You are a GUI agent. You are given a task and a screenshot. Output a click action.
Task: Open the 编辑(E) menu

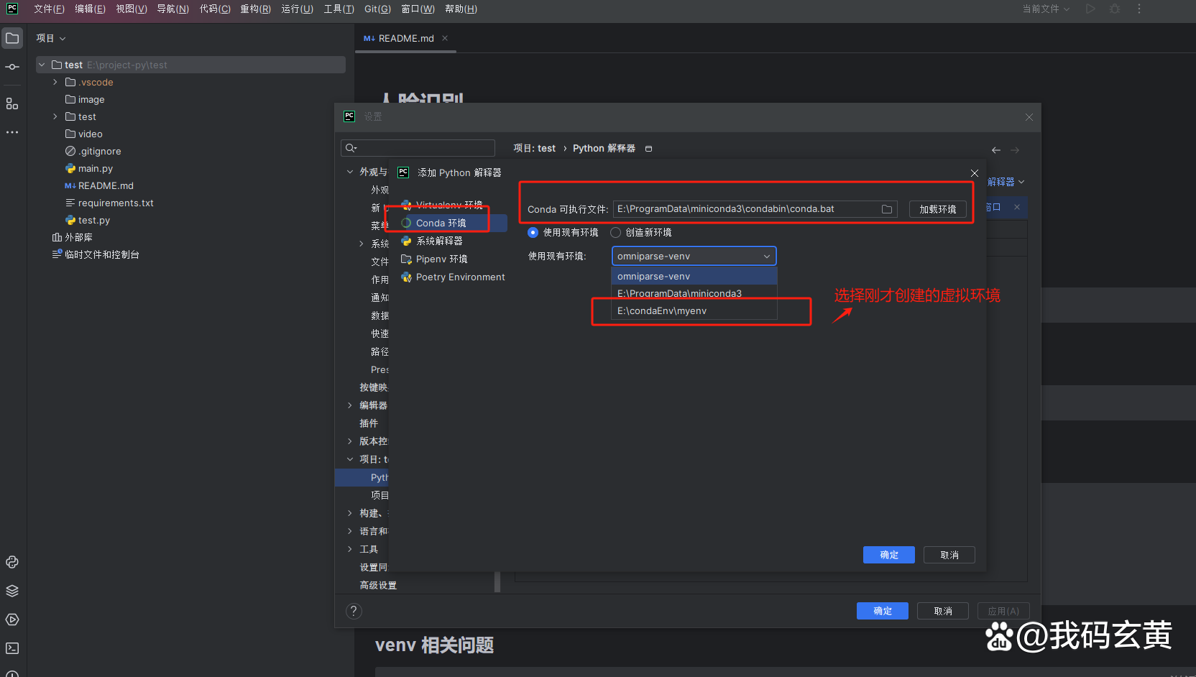click(90, 9)
